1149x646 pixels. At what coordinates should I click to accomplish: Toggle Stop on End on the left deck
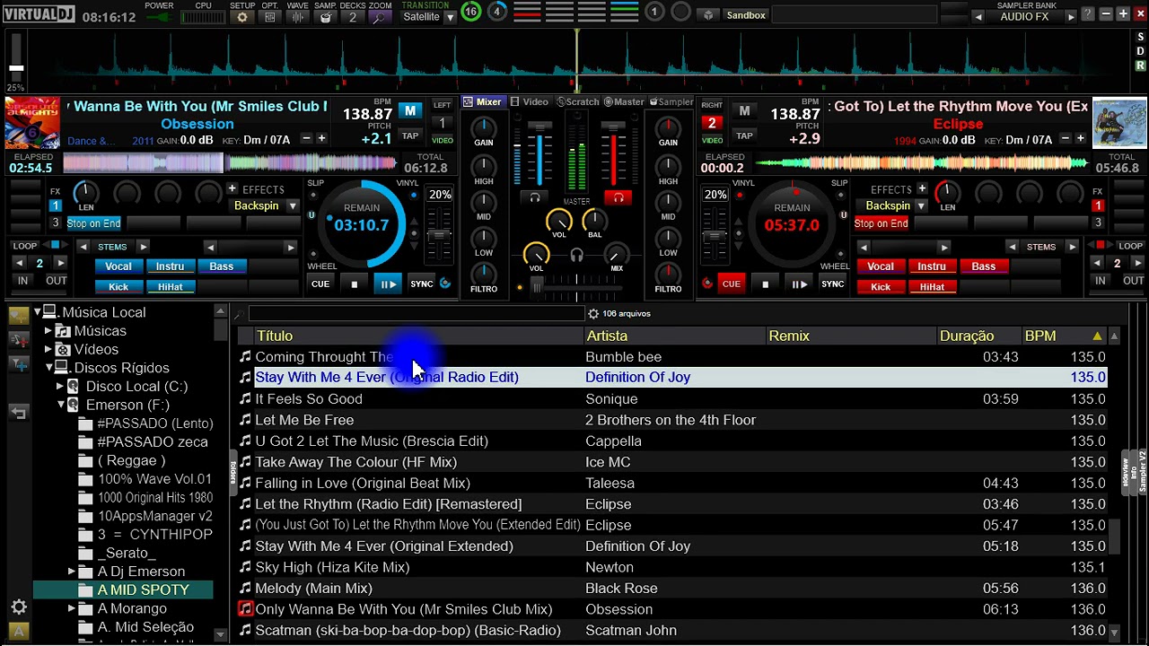(93, 223)
